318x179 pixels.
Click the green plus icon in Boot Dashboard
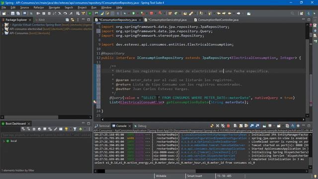click(80, 129)
